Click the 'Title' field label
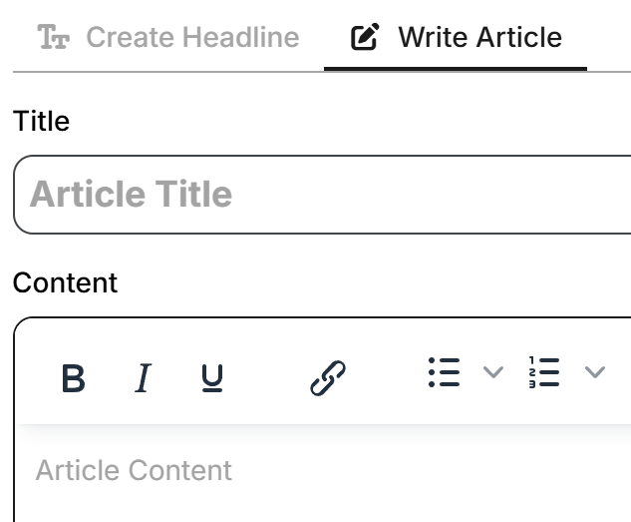The width and height of the screenshot is (631, 522). tap(42, 122)
